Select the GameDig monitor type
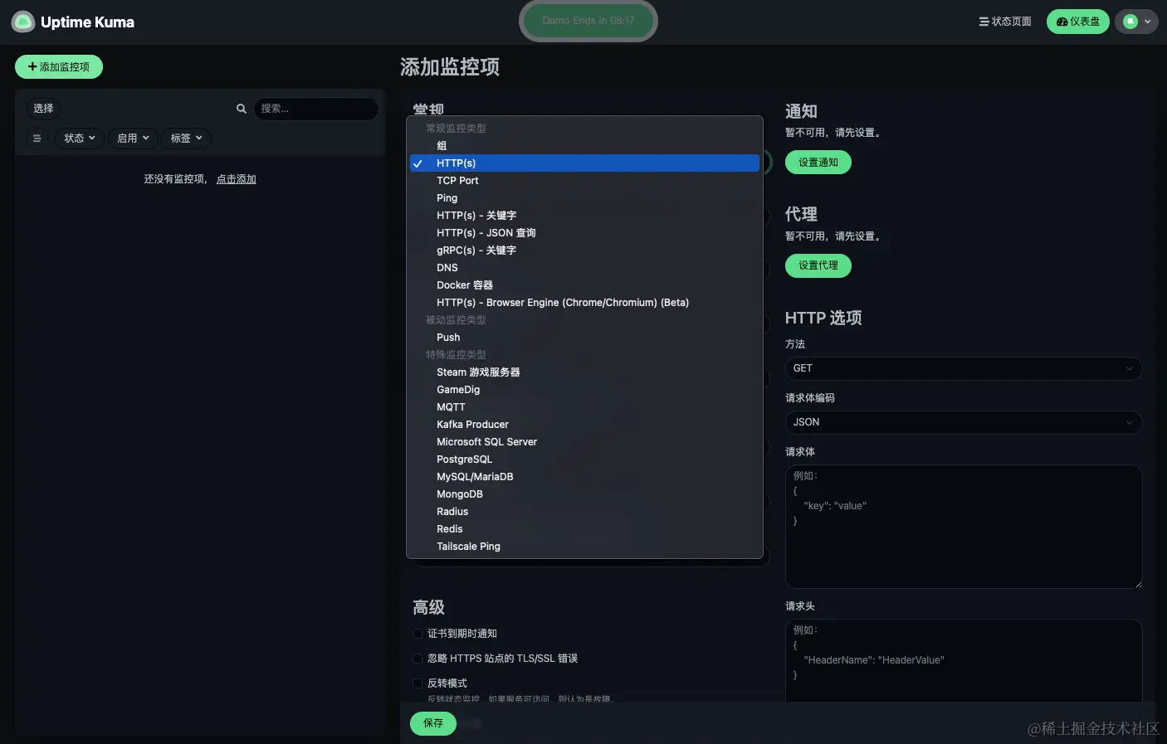Screen dimensions: 1167x744 [584, 390]
